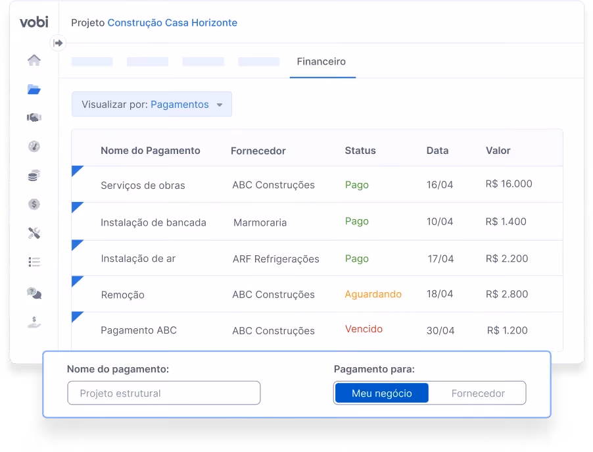Select the Meu negócio payment option
This screenshot has width=593, height=452.
click(381, 393)
